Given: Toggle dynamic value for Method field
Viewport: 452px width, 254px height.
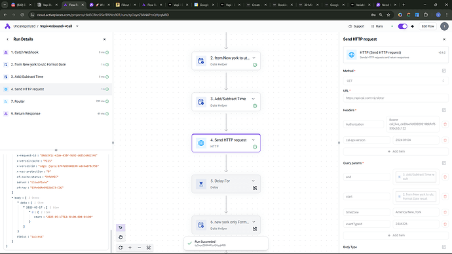Looking at the screenshot, I should (x=444, y=71).
